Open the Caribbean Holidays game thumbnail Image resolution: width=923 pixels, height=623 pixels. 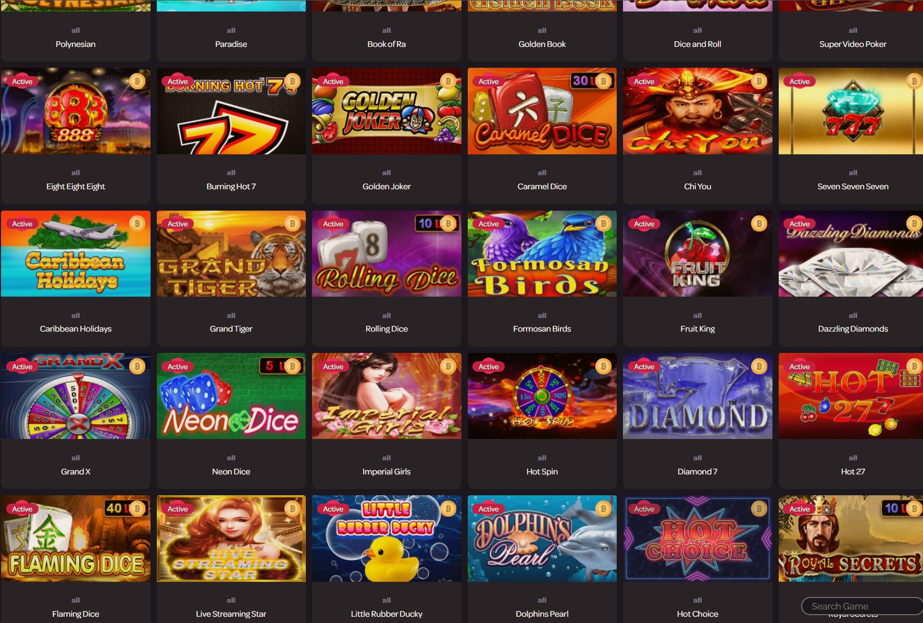pos(76,254)
